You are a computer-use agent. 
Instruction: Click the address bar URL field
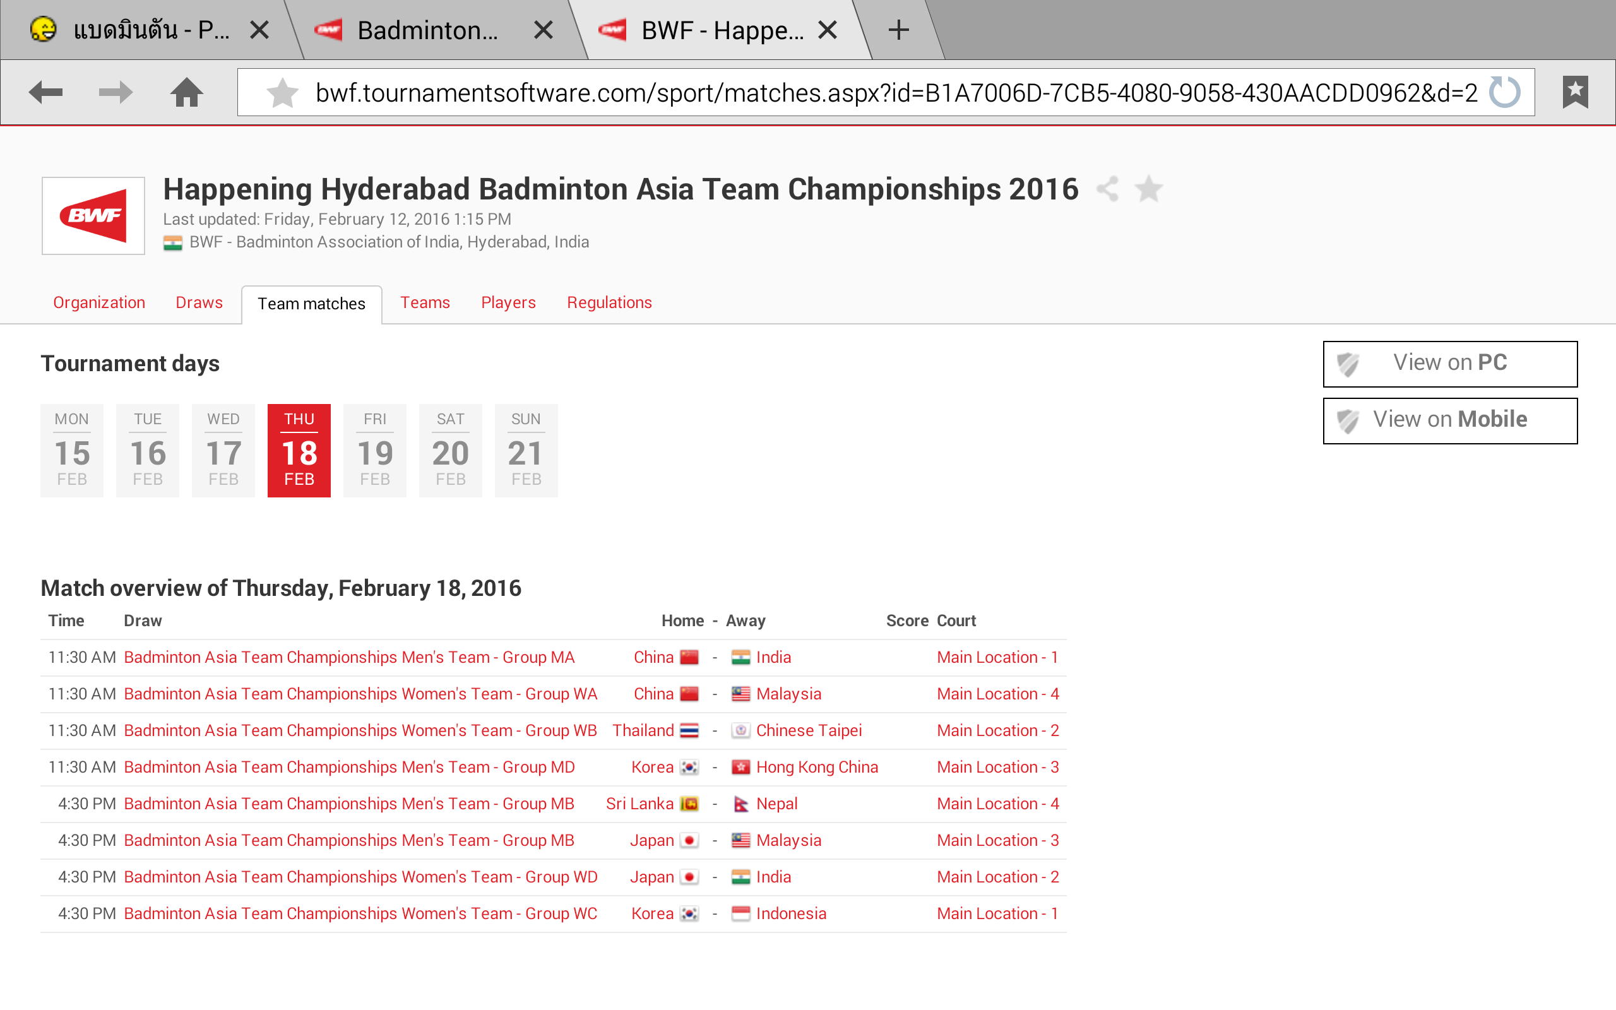pyautogui.click(x=895, y=92)
